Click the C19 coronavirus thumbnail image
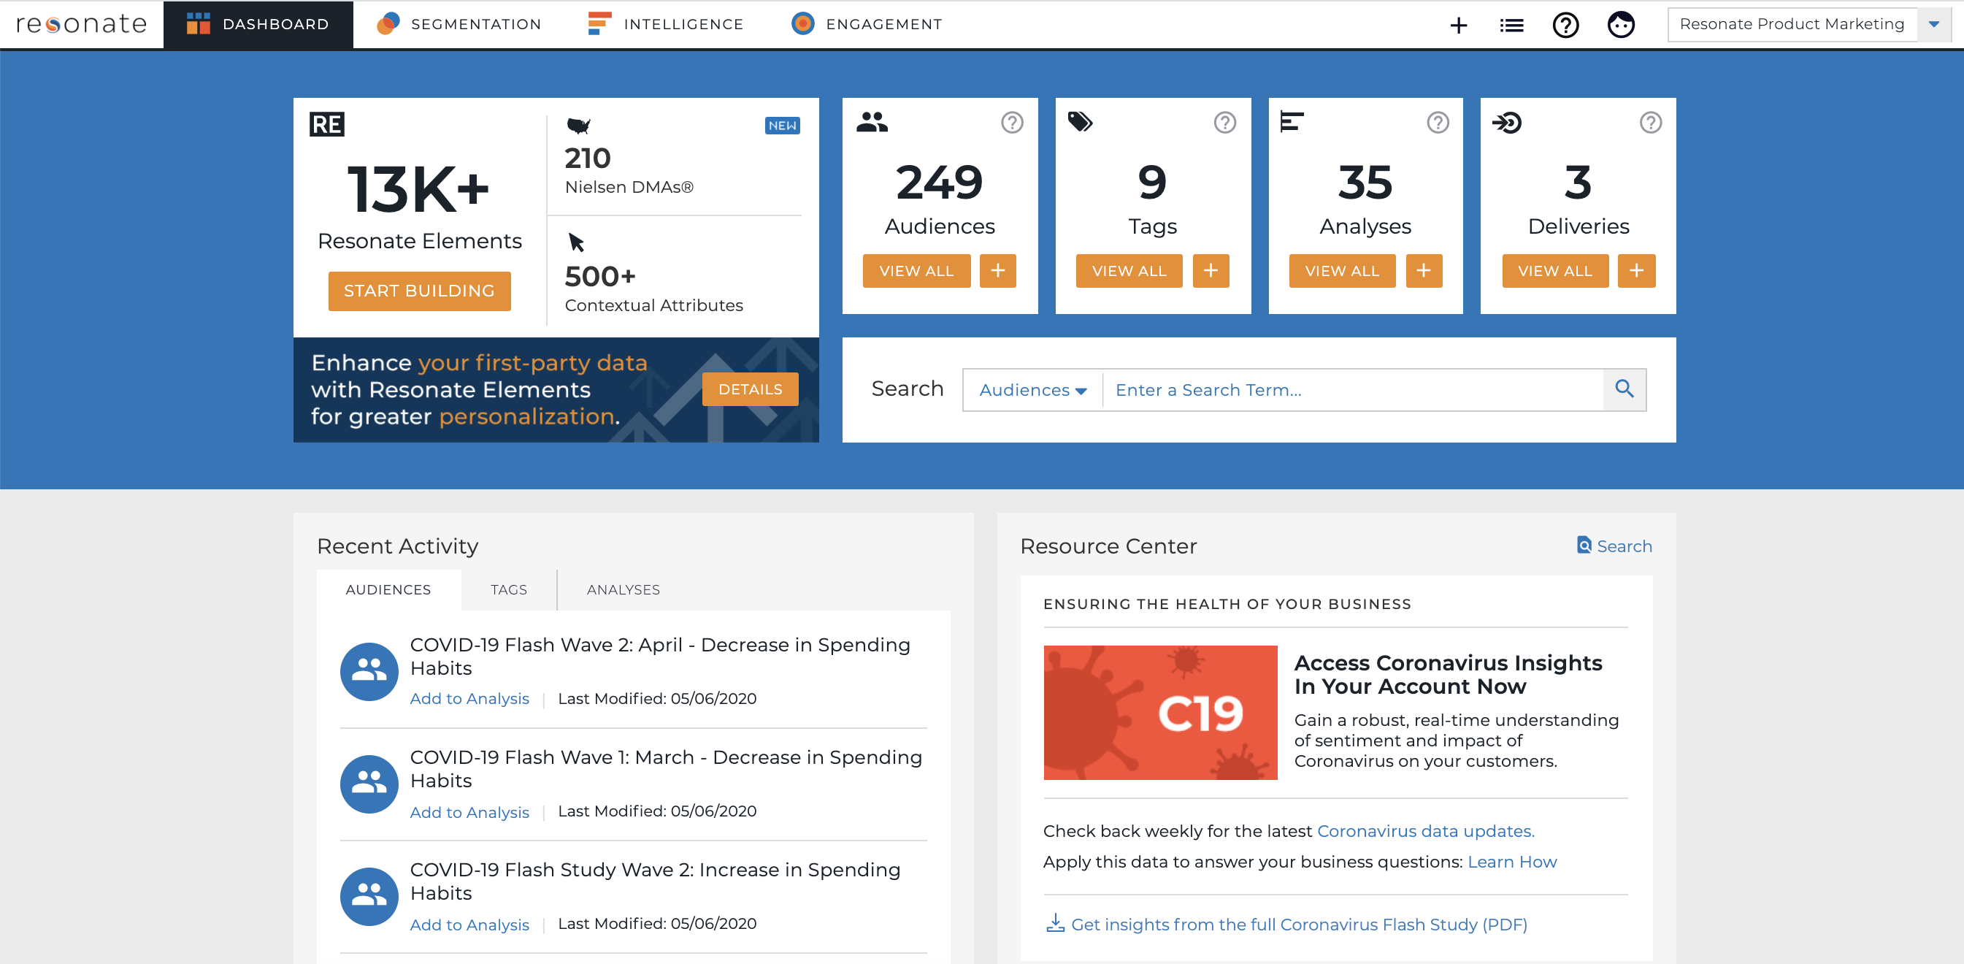 coord(1159,712)
